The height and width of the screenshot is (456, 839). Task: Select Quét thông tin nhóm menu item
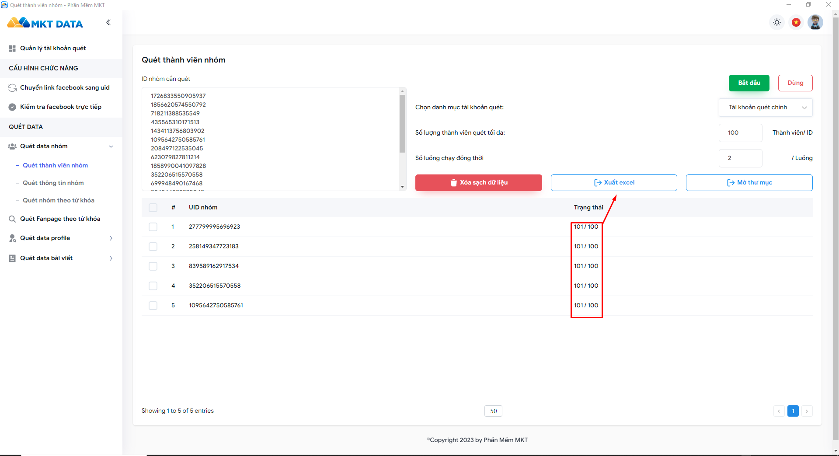(x=53, y=183)
